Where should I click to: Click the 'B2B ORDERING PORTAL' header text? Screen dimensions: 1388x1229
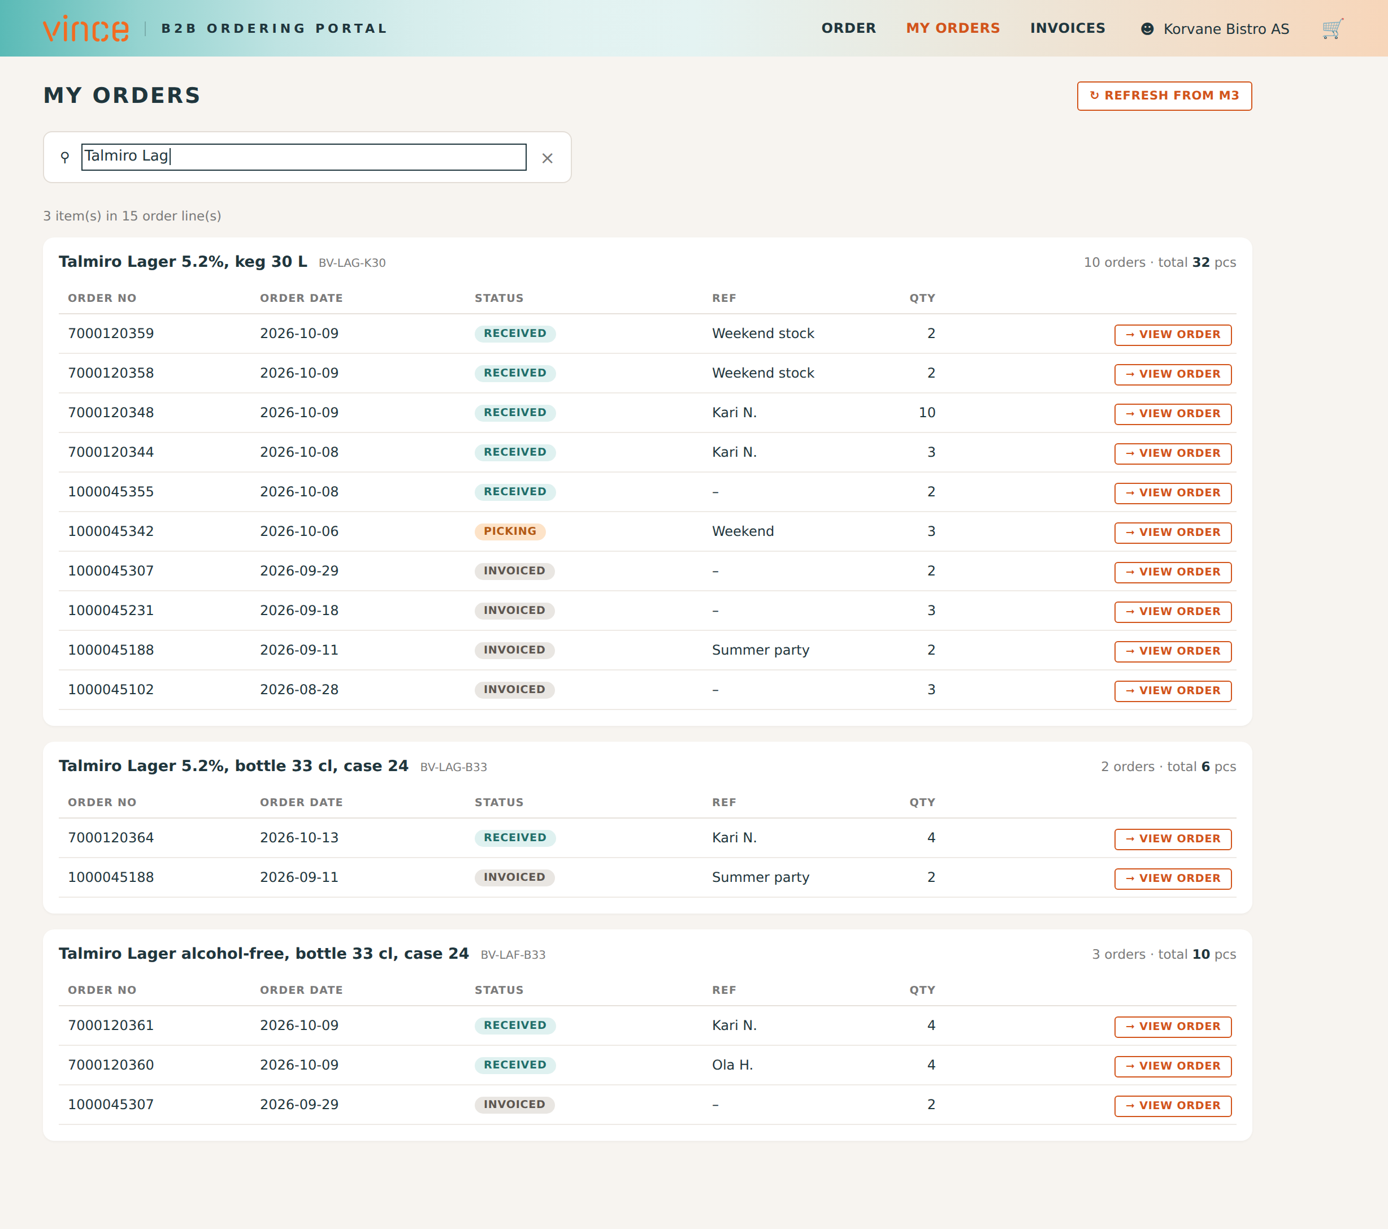point(274,28)
